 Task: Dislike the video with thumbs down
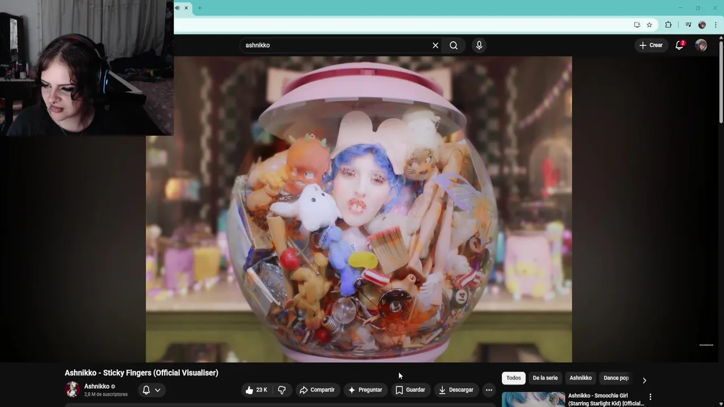(282, 390)
